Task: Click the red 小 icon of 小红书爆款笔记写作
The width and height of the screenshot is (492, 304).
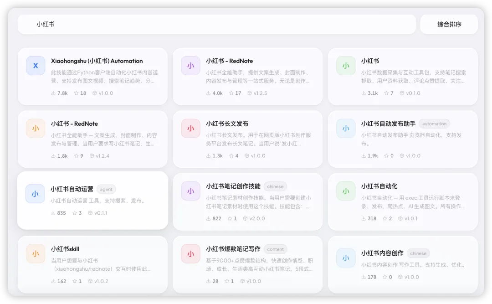Action: 190,254
